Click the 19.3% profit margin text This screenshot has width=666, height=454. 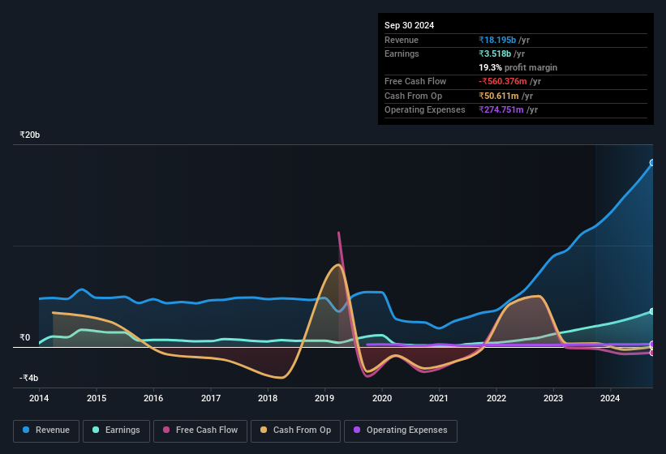(518, 67)
